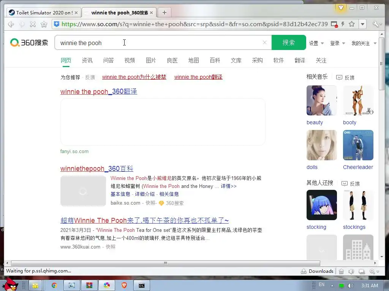Viewport: 389px width, 291px height.
Task: Click the vertical scrollbar thumb
Action: (381, 64)
